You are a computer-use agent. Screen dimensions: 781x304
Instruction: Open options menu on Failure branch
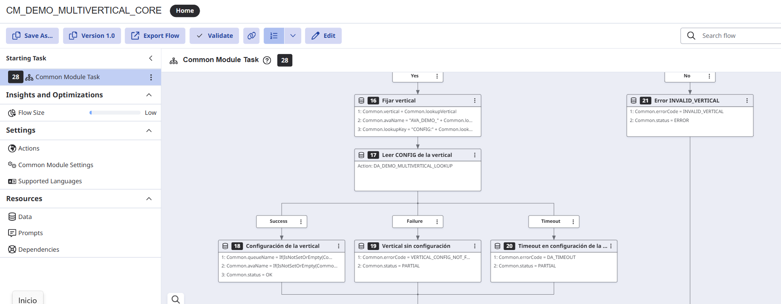pyautogui.click(x=437, y=222)
